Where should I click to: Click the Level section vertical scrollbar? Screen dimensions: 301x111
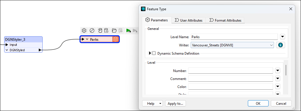(286, 70)
